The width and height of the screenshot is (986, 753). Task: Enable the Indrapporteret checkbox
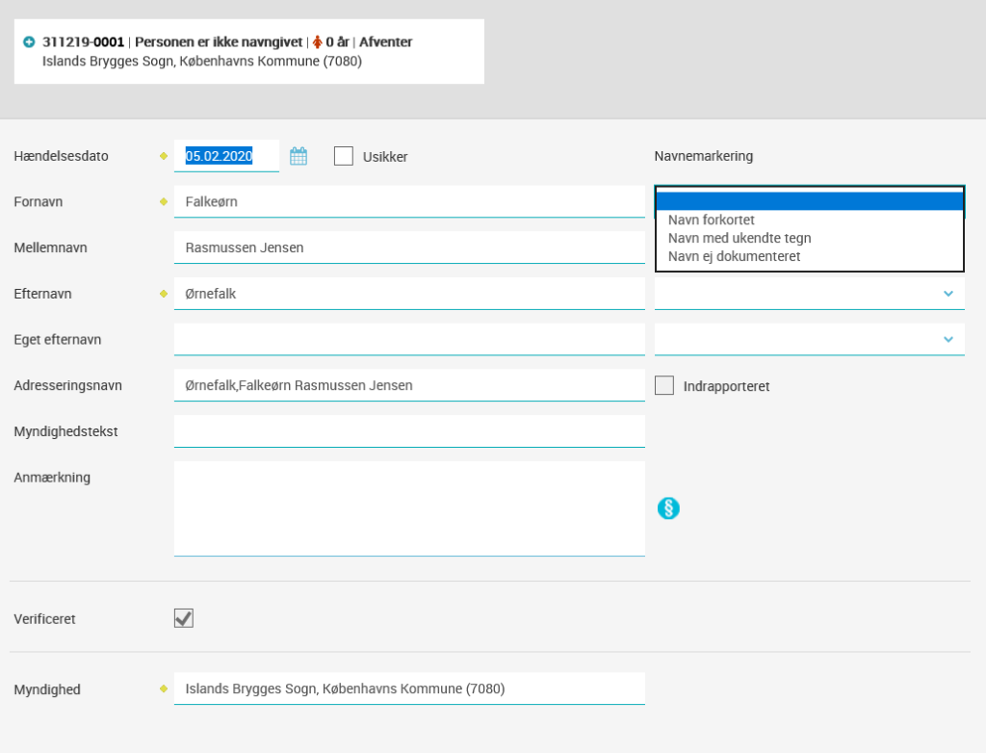point(664,385)
